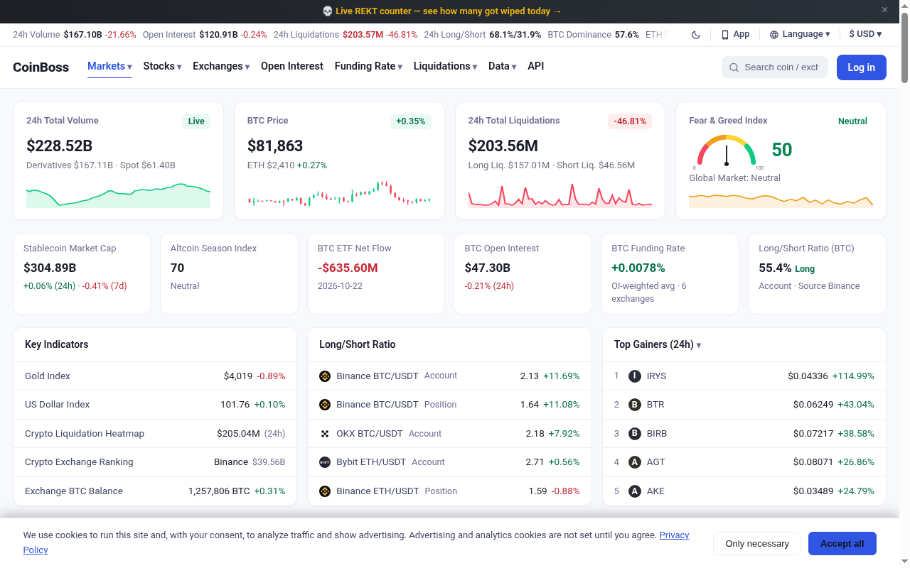Click the IRYS coin icon
Viewport: 910px width, 568px height.
pos(635,376)
